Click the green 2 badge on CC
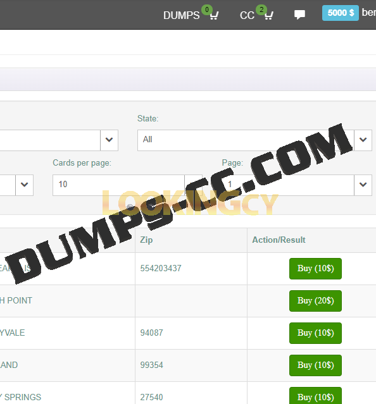This screenshot has height=404, width=376. pyautogui.click(x=261, y=9)
